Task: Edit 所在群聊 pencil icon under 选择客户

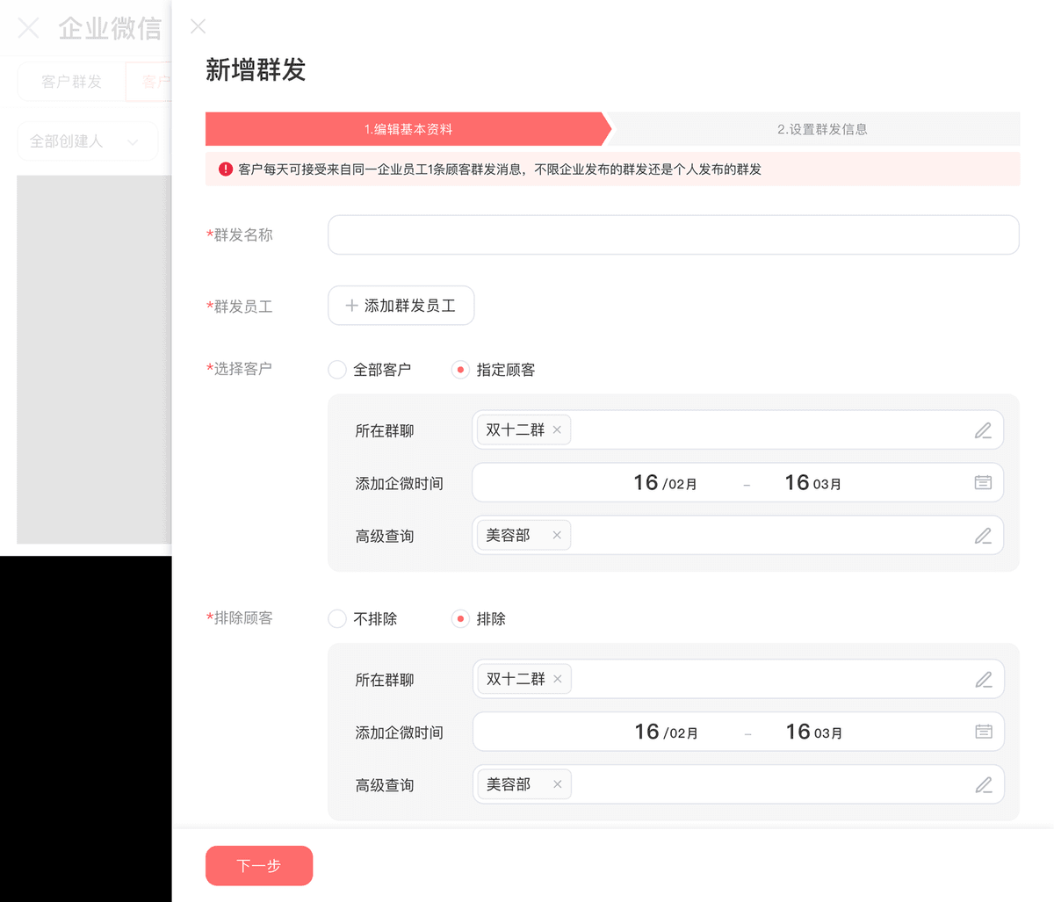Action: point(983,430)
